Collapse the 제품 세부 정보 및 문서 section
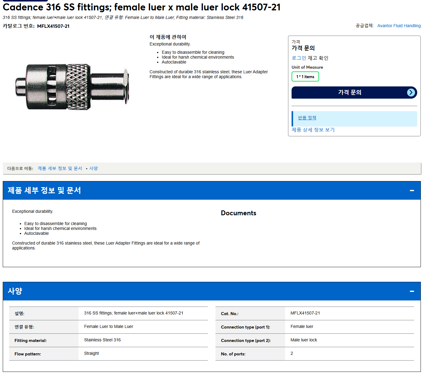This screenshot has width=423, height=378. (x=412, y=191)
